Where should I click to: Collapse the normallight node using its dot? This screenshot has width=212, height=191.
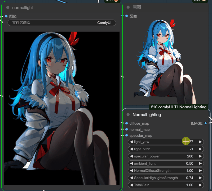pos(8,8)
